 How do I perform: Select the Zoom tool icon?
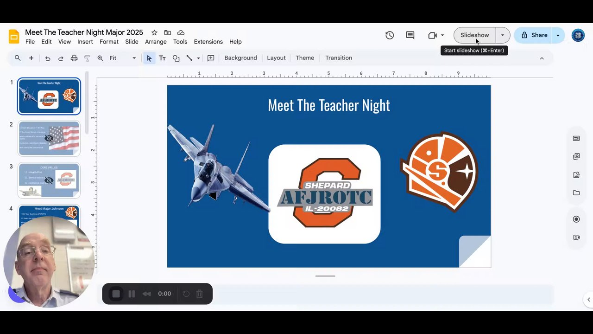100,58
